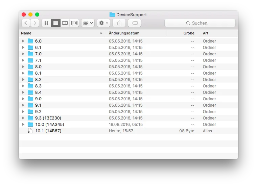Expand the 8.4 folder
The image size is (257, 186).
tap(23, 92)
